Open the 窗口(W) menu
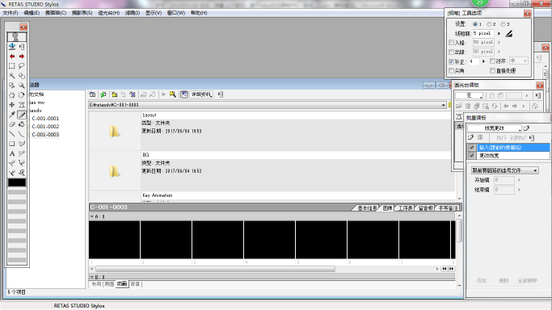 [x=176, y=13]
